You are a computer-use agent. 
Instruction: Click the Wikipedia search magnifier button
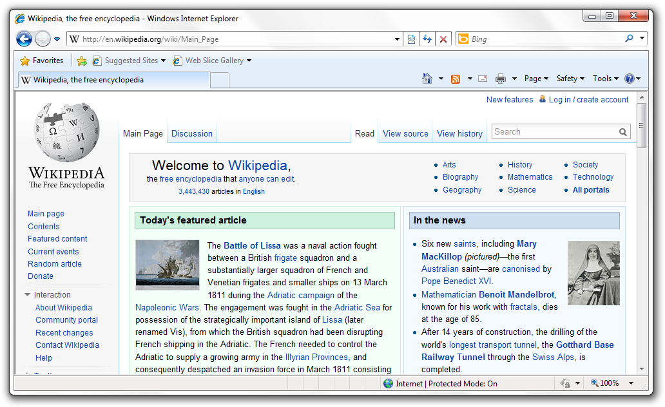(622, 132)
